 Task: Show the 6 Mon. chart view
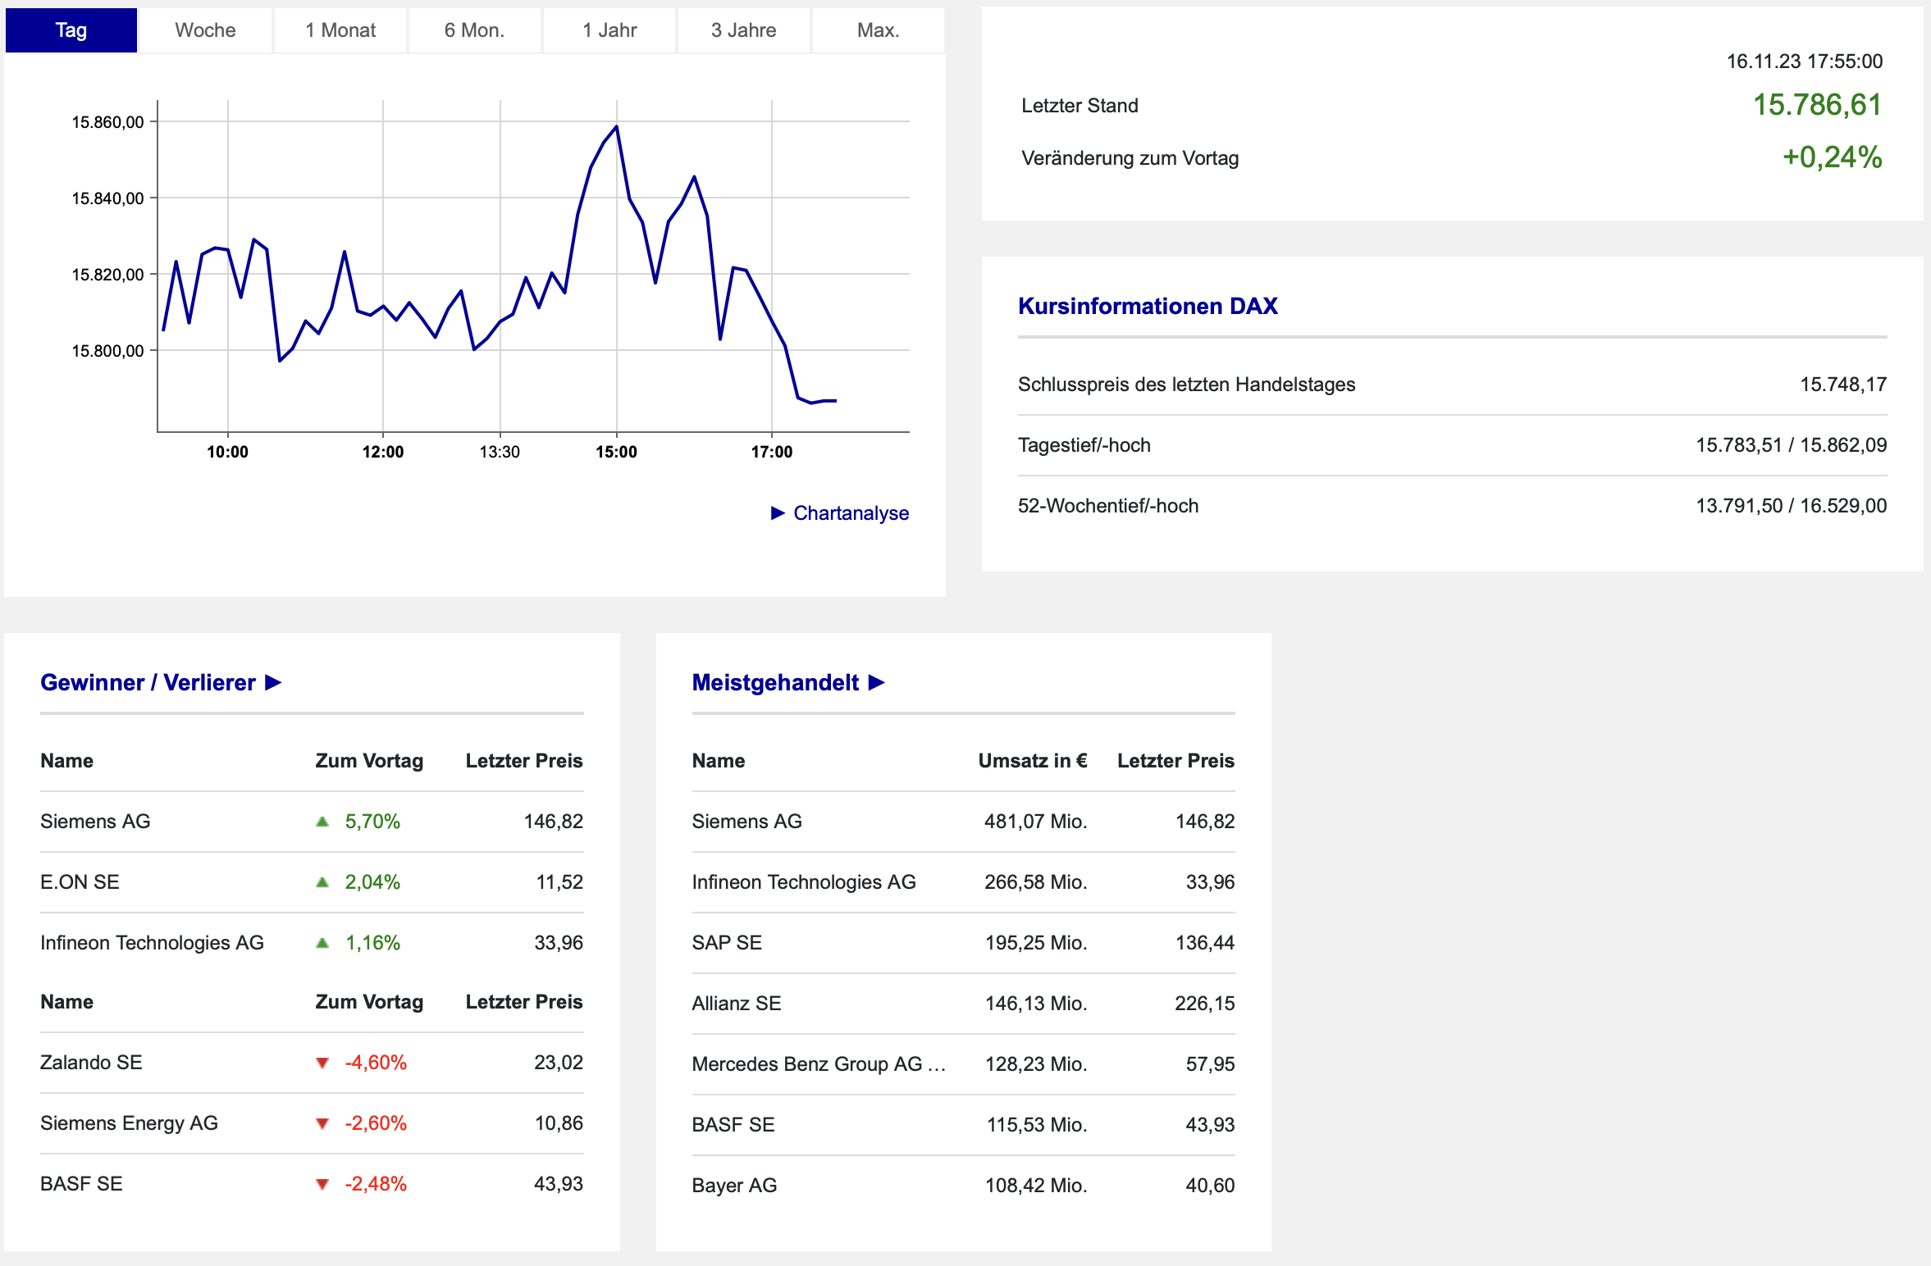(474, 30)
